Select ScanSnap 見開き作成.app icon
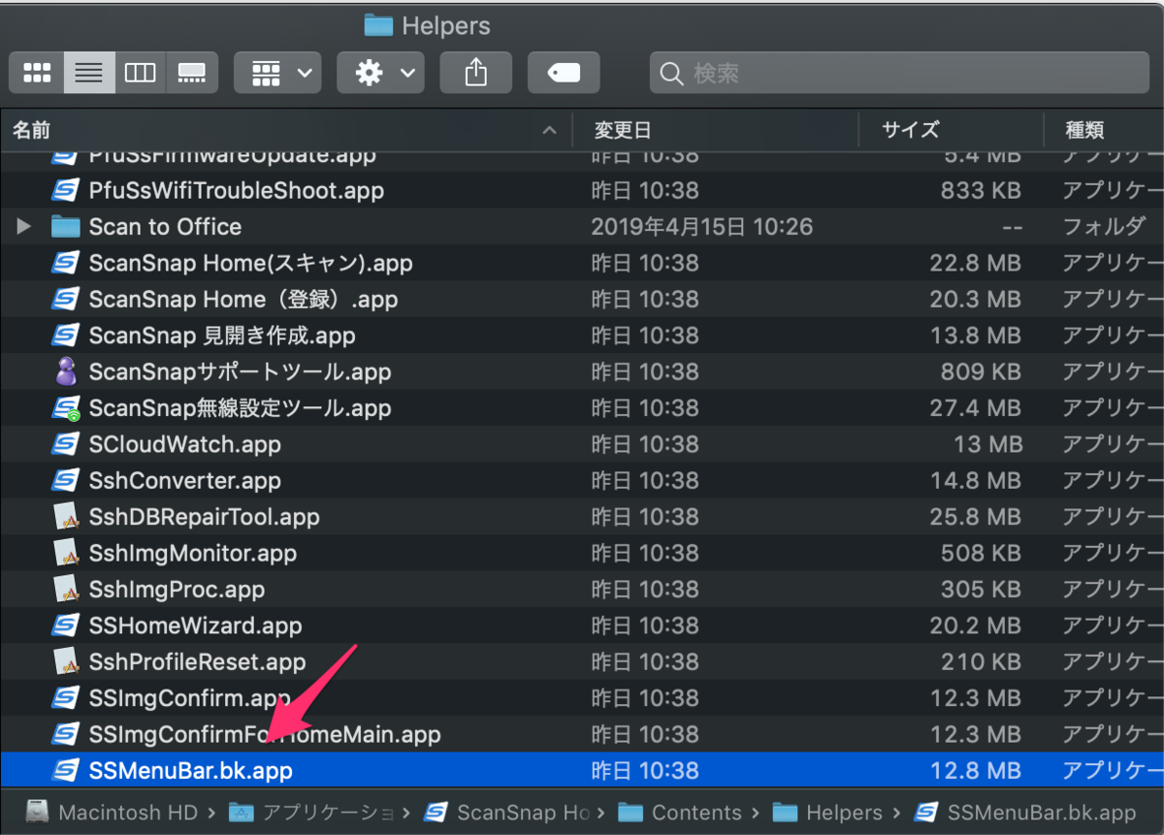 tap(65, 336)
